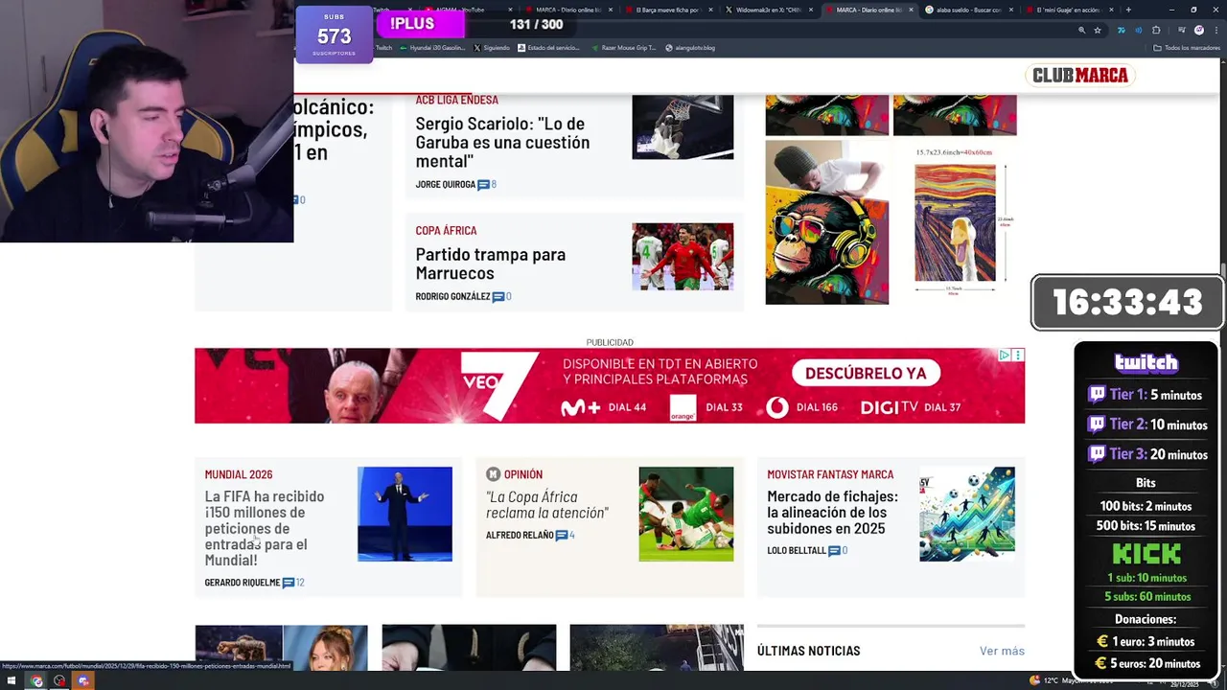Open OPINIÓN section label
1227x690 pixels.
click(522, 474)
